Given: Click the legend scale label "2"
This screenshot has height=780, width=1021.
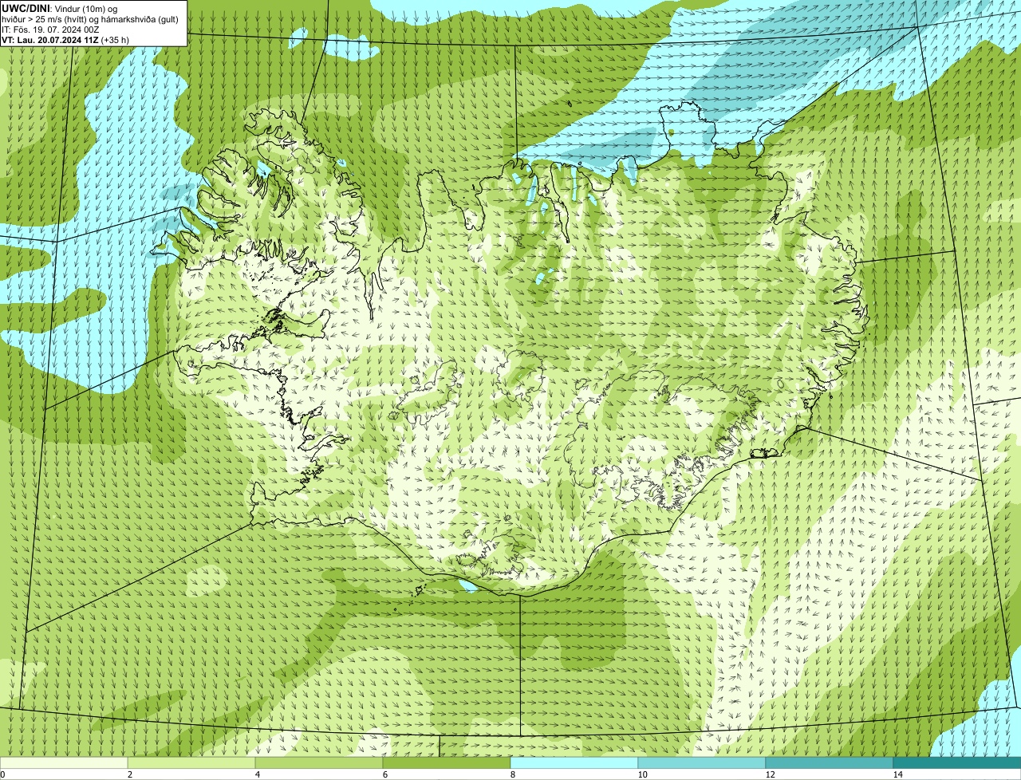Looking at the screenshot, I should point(129,774).
